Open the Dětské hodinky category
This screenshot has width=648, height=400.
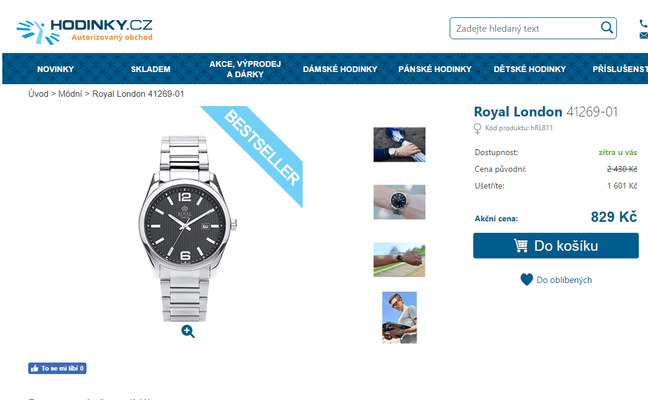529,69
